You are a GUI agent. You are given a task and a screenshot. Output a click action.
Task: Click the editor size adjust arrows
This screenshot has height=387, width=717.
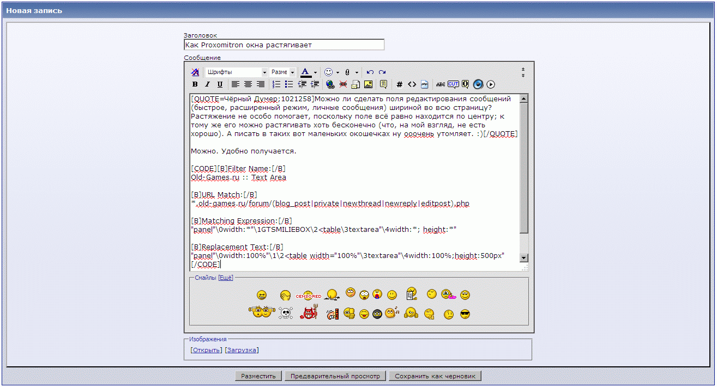pos(523,72)
